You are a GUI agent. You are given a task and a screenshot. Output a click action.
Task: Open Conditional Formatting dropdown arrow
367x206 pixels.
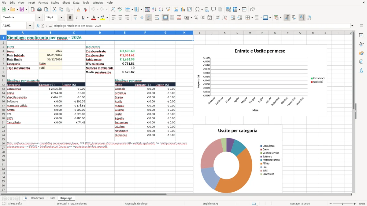(280, 18)
